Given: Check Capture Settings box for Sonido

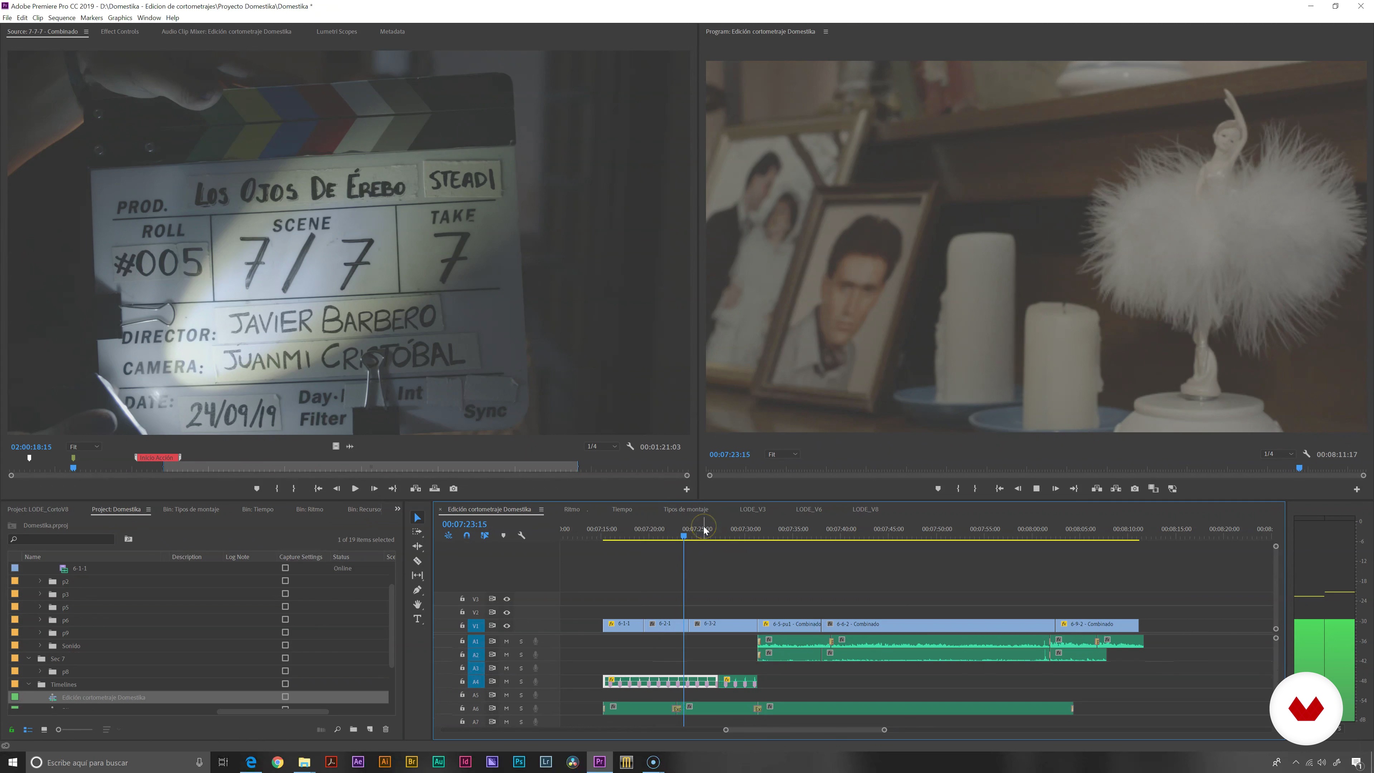Looking at the screenshot, I should click(x=286, y=646).
